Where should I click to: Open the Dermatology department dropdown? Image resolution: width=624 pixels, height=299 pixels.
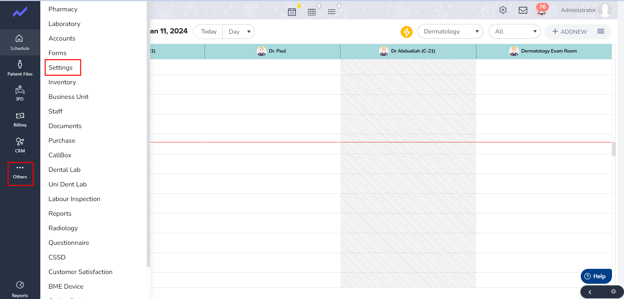[450, 31]
